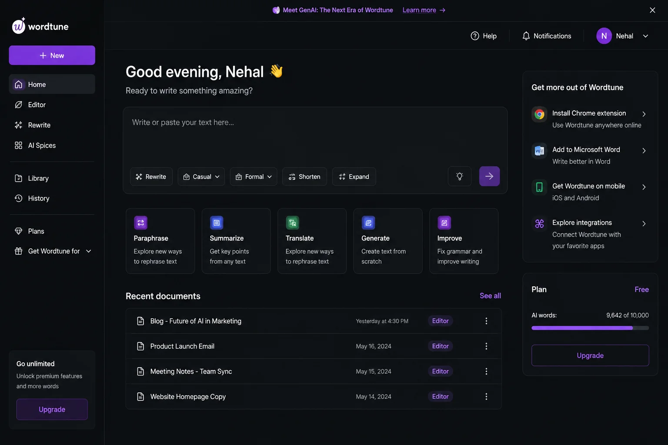
Task: Click the Chrome extension icon
Action: pos(539,114)
